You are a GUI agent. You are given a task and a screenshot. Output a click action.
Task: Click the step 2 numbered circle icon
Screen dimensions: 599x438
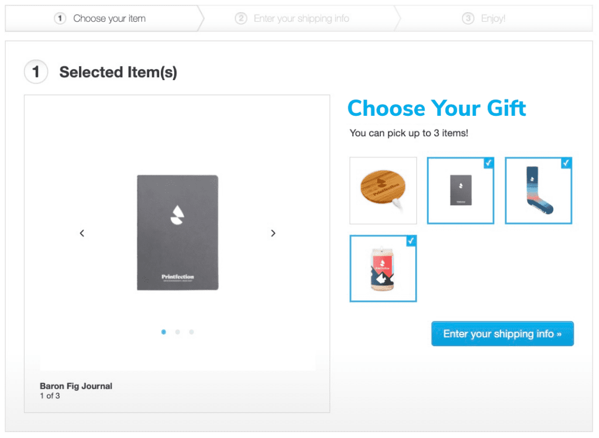click(x=241, y=18)
